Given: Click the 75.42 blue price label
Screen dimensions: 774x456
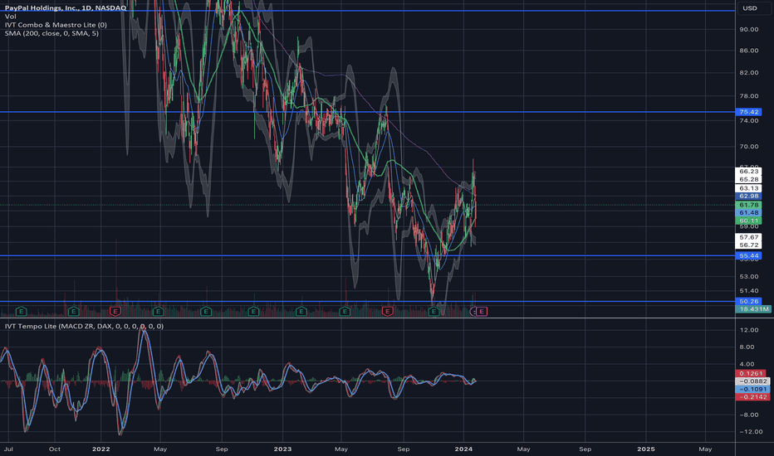Looking at the screenshot, I should point(748,112).
